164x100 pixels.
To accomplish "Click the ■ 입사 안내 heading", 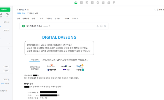I will 29,84.
